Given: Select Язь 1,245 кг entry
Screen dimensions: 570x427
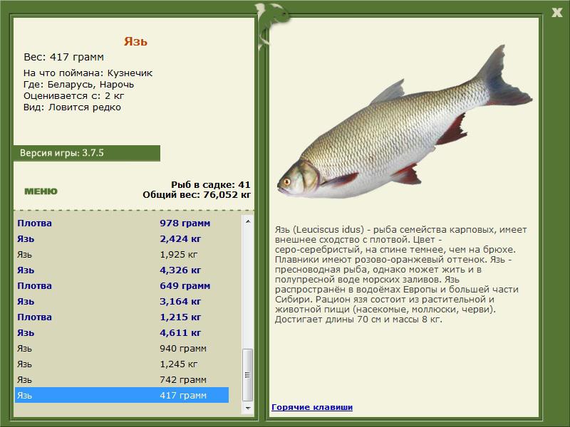Looking at the screenshot, I should (121, 364).
